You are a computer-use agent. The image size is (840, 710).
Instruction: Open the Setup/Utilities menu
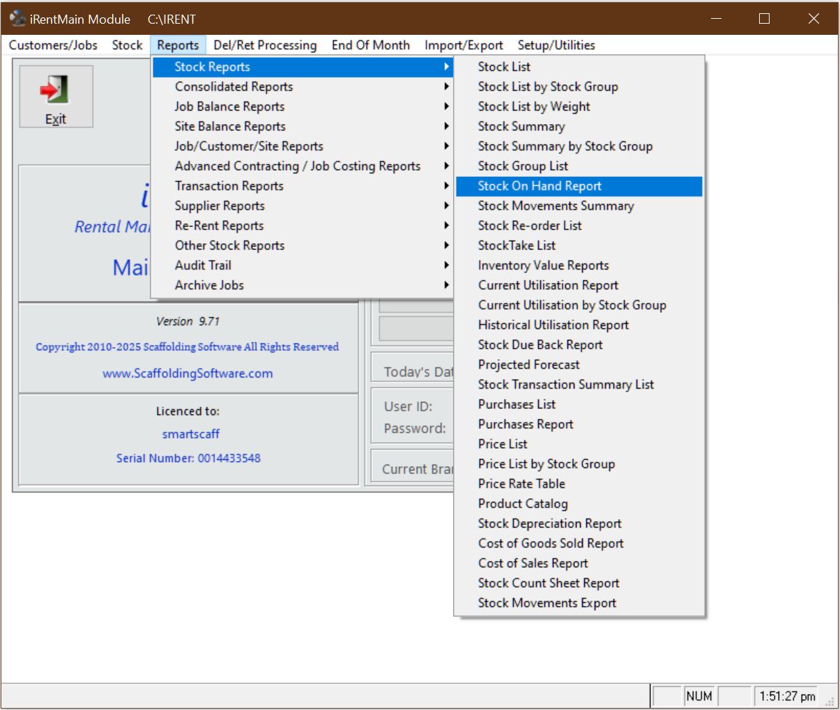(x=556, y=45)
